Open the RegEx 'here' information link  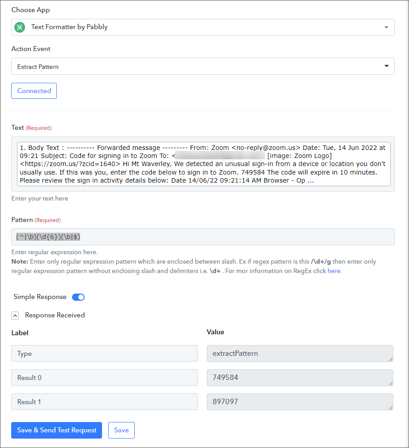[x=334, y=271]
